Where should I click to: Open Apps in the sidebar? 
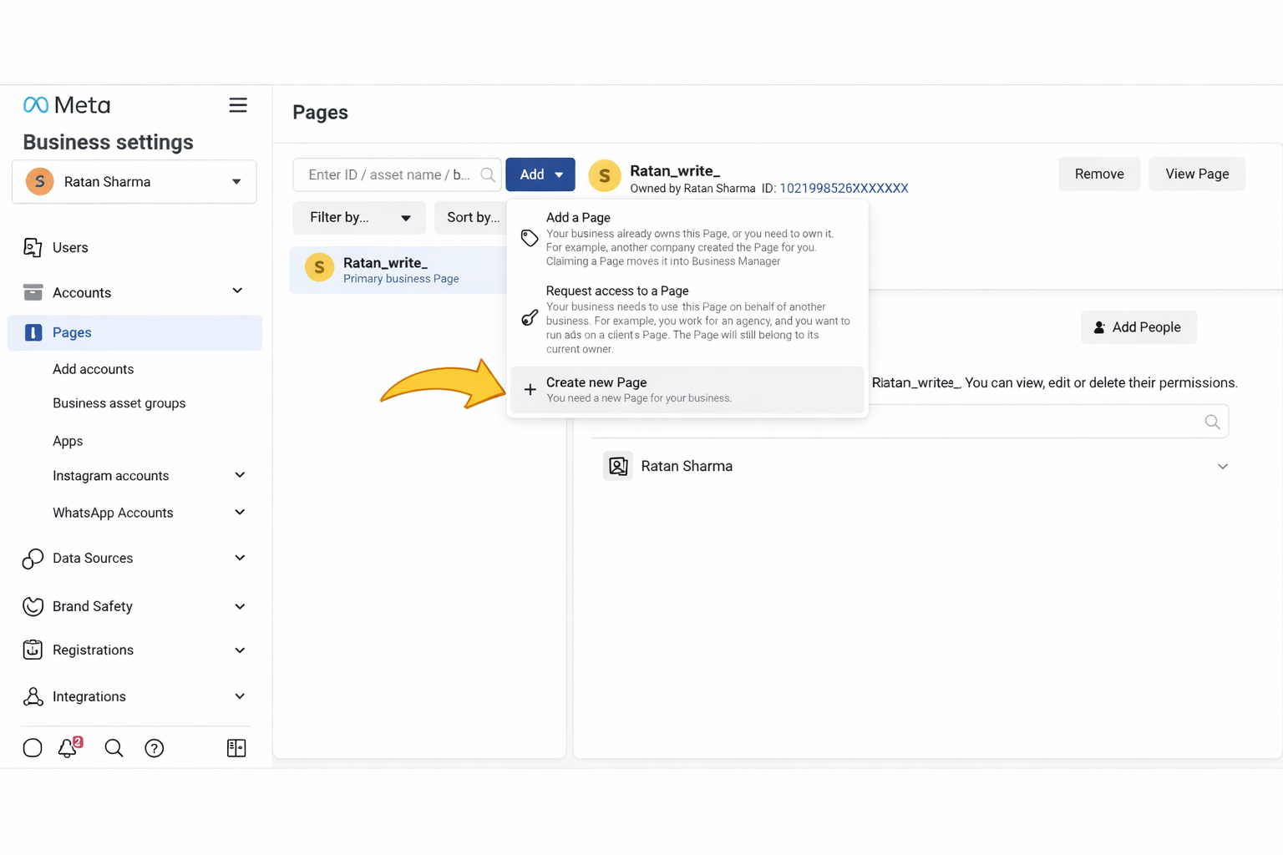pos(68,441)
